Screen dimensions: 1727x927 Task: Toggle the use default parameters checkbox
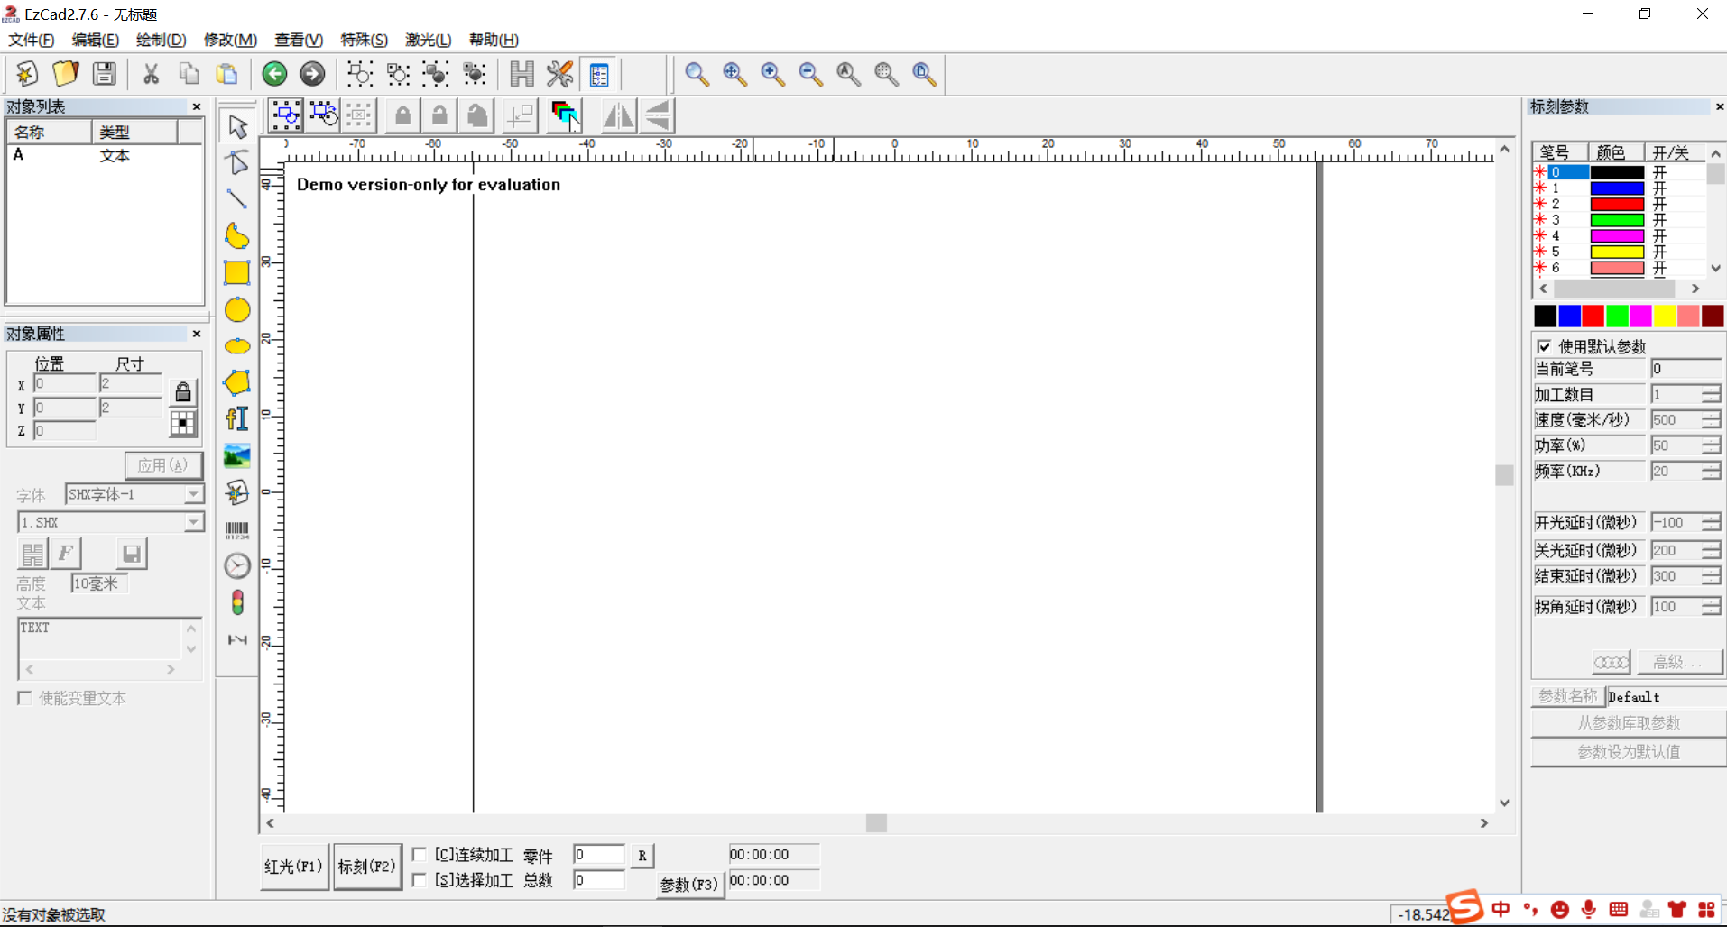1544,346
